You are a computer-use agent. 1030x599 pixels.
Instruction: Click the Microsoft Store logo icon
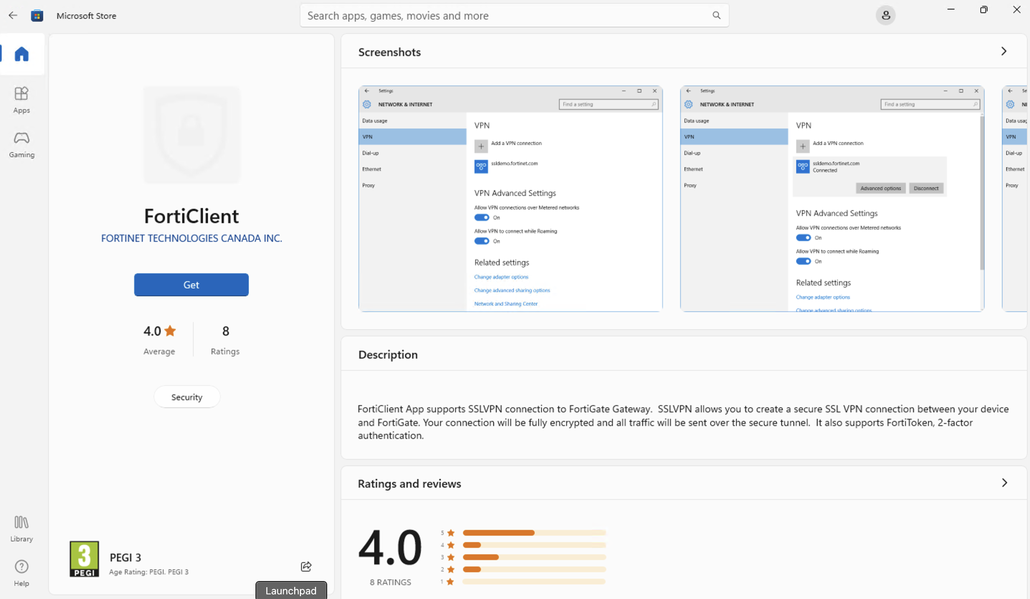37,15
